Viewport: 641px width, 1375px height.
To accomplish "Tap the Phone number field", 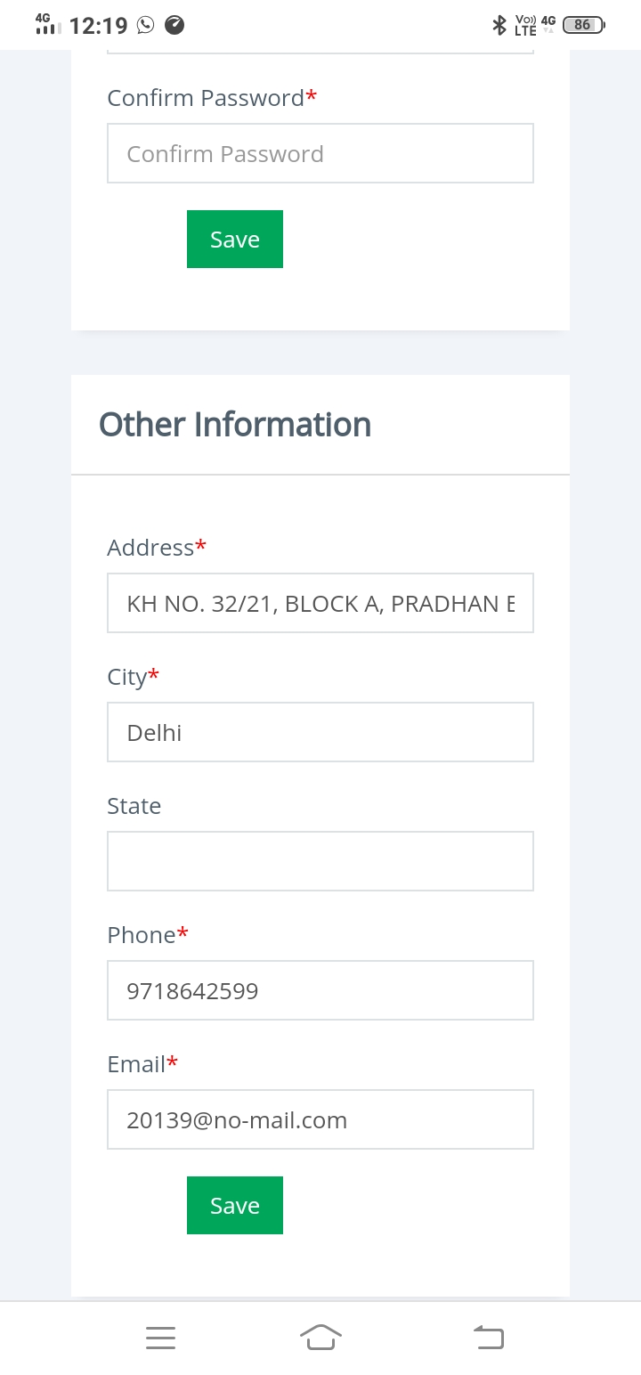I will click(320, 990).
